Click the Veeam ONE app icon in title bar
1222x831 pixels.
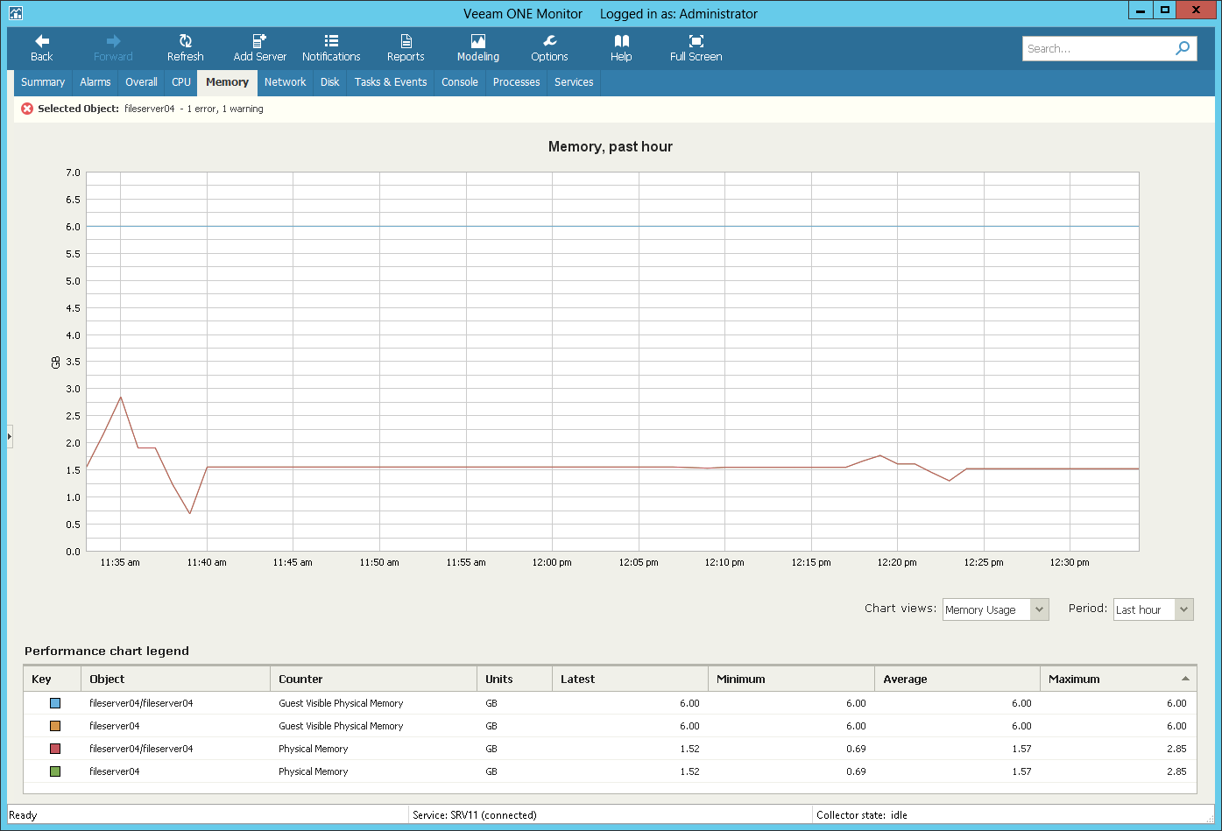coord(16,13)
